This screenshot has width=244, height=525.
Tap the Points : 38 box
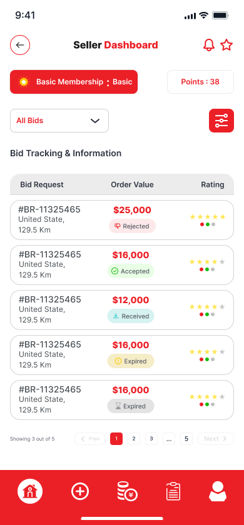200,82
